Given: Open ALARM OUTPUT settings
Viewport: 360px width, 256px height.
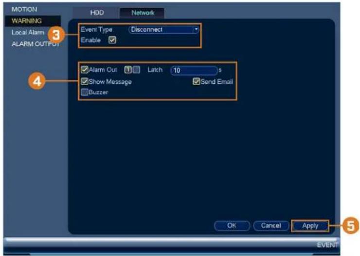Looking at the screenshot, I should (x=36, y=44).
